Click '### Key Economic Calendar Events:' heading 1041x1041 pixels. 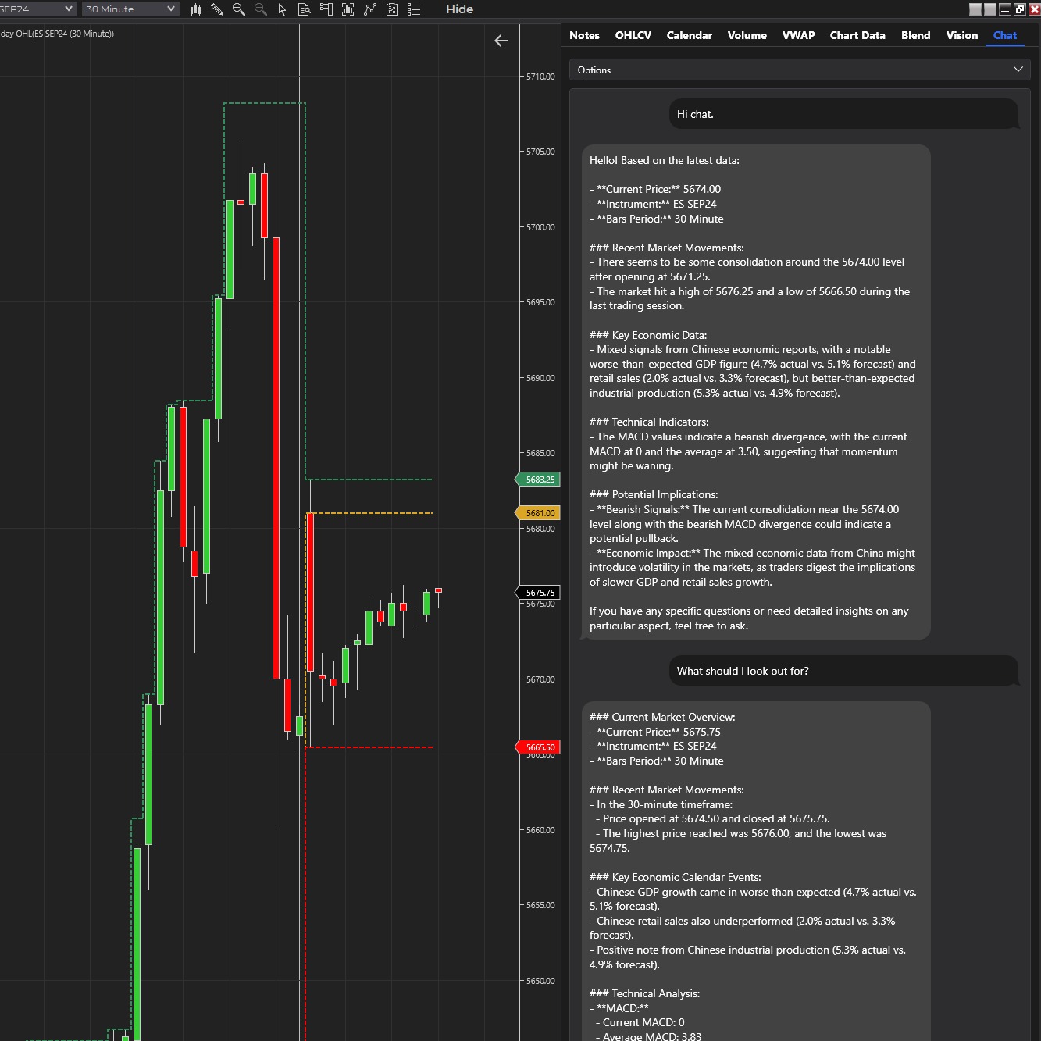point(676,877)
